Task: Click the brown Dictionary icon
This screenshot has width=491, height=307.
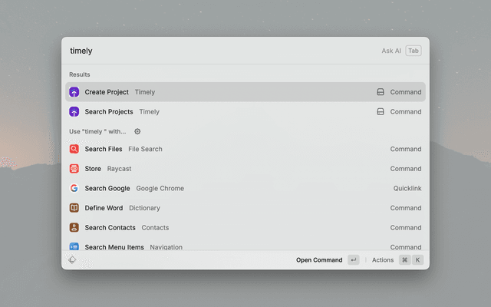Action: (74, 208)
